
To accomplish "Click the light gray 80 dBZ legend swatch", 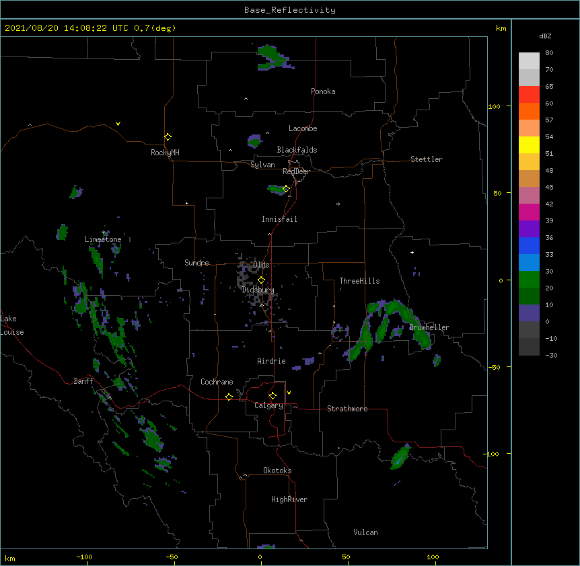I will (x=529, y=61).
